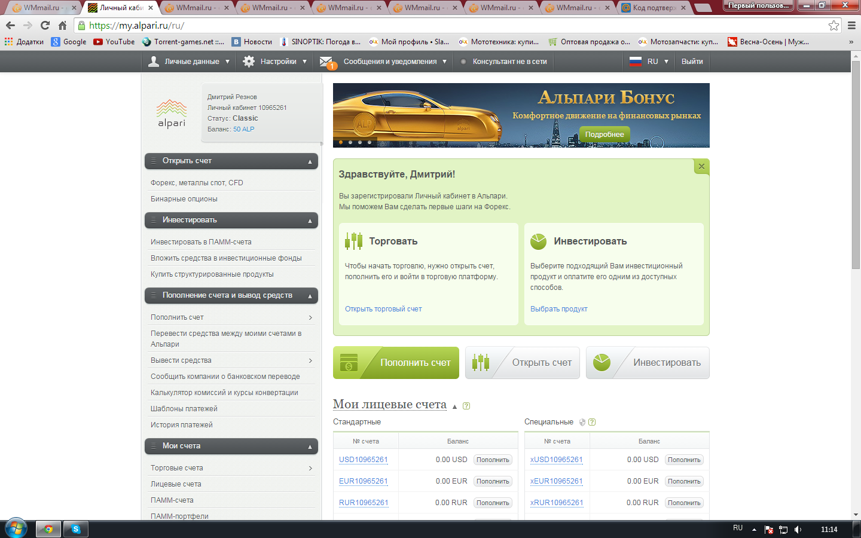This screenshot has width=861, height=538.
Task: Open messages via the envelope icon
Action: (326, 62)
